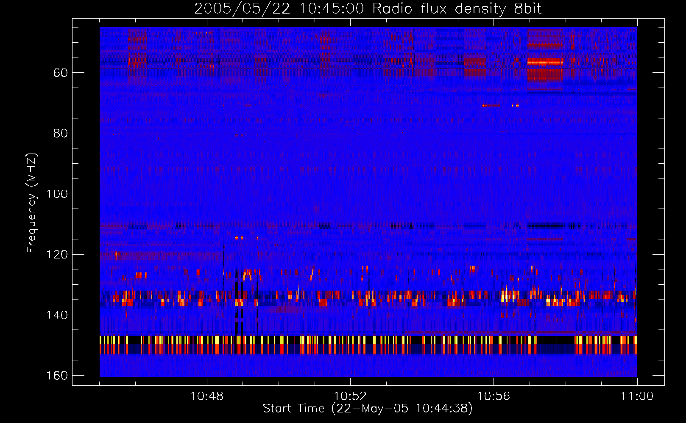Click the "Start Time (22-May-05 10:44:38)" axis label
This screenshot has height=423, width=686.
[368, 409]
